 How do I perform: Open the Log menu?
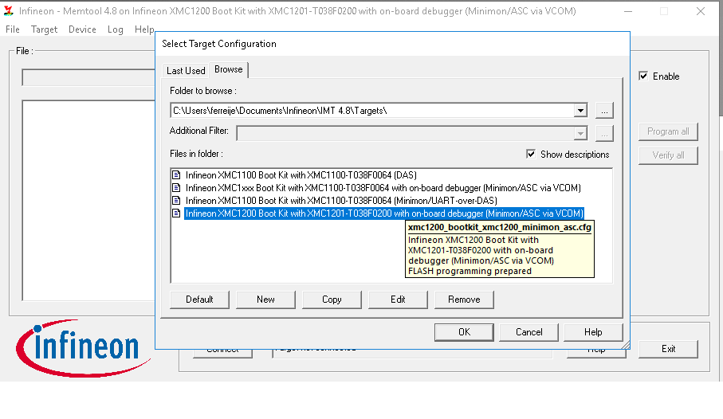tap(116, 29)
